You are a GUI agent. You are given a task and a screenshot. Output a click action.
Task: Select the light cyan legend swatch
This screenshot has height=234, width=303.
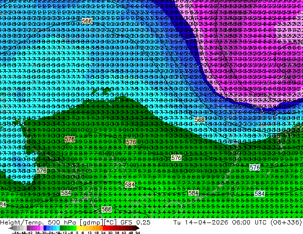[x=58, y=228]
